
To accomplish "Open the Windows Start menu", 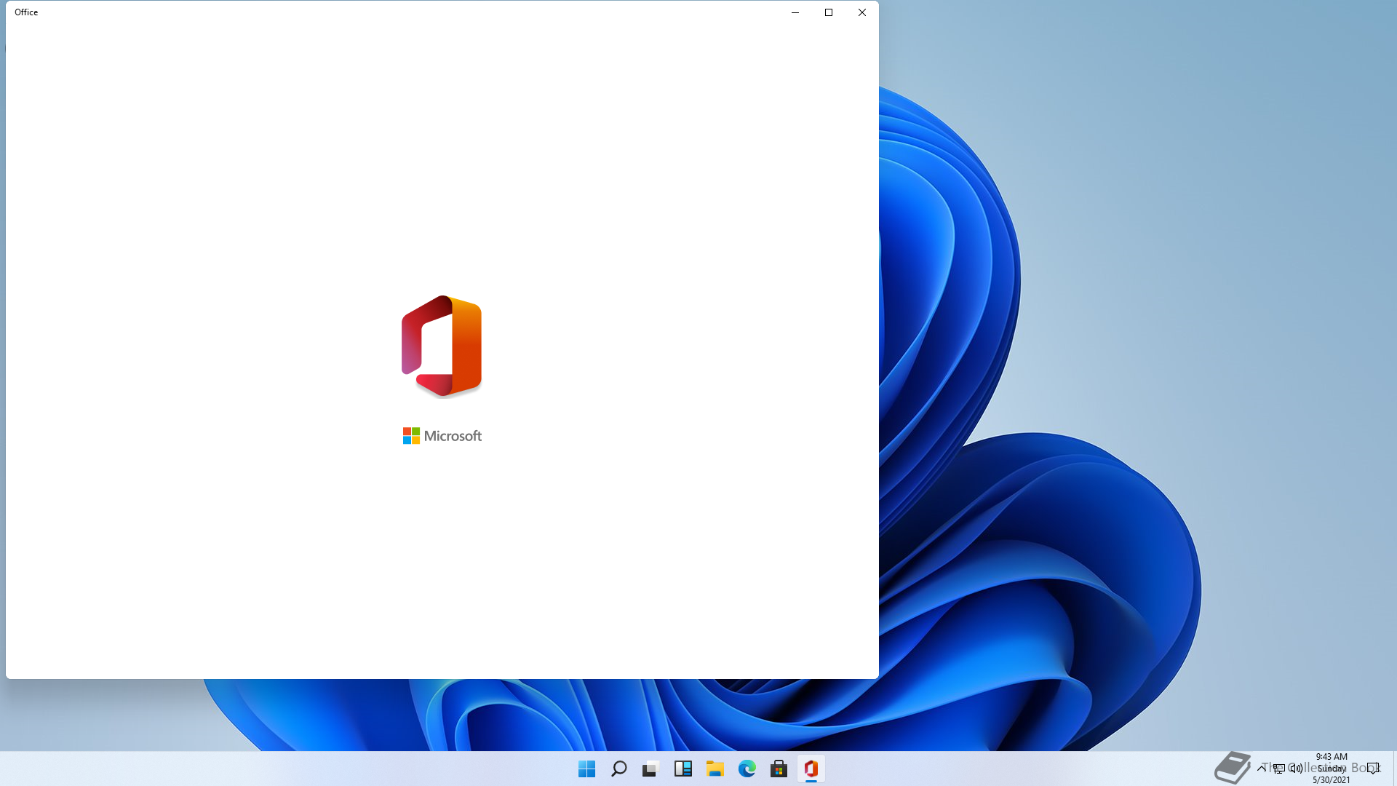I will tap(586, 769).
